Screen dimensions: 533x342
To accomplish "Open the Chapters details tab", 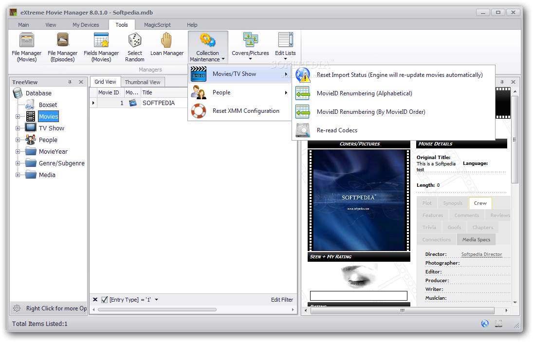I will click(482, 227).
